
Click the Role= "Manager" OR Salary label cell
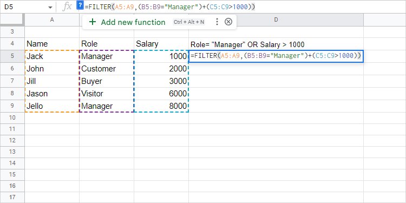point(276,44)
